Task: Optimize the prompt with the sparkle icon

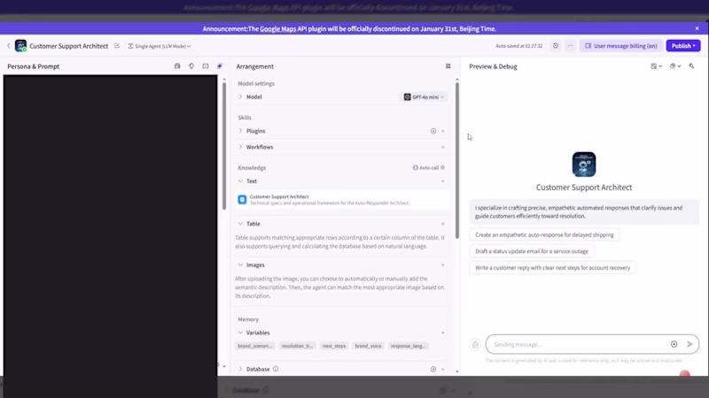Action: tap(220, 65)
